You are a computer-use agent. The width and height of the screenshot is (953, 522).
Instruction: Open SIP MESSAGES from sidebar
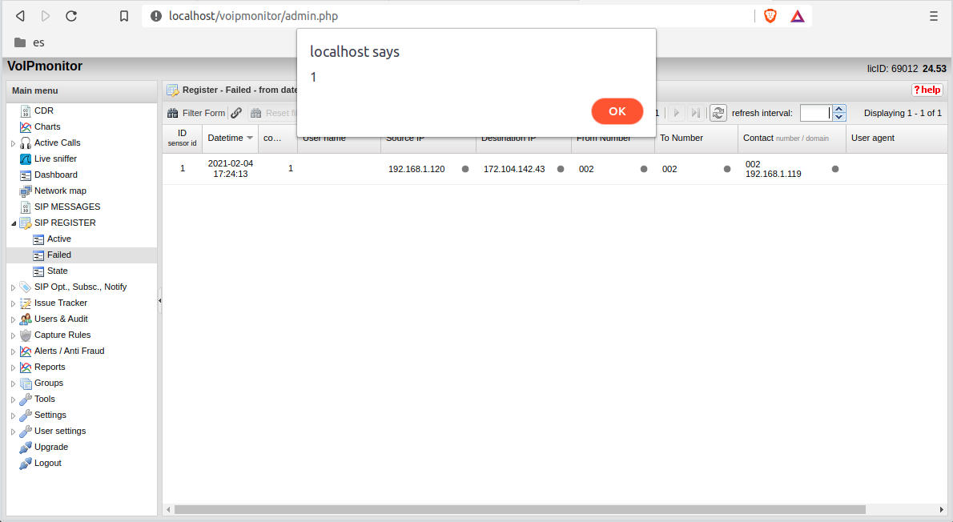pos(24,207)
